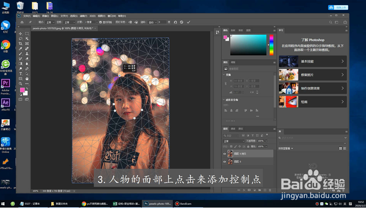Go to Photoshop Home screen
Screen dimensions: 366x208
[x=22, y=22]
